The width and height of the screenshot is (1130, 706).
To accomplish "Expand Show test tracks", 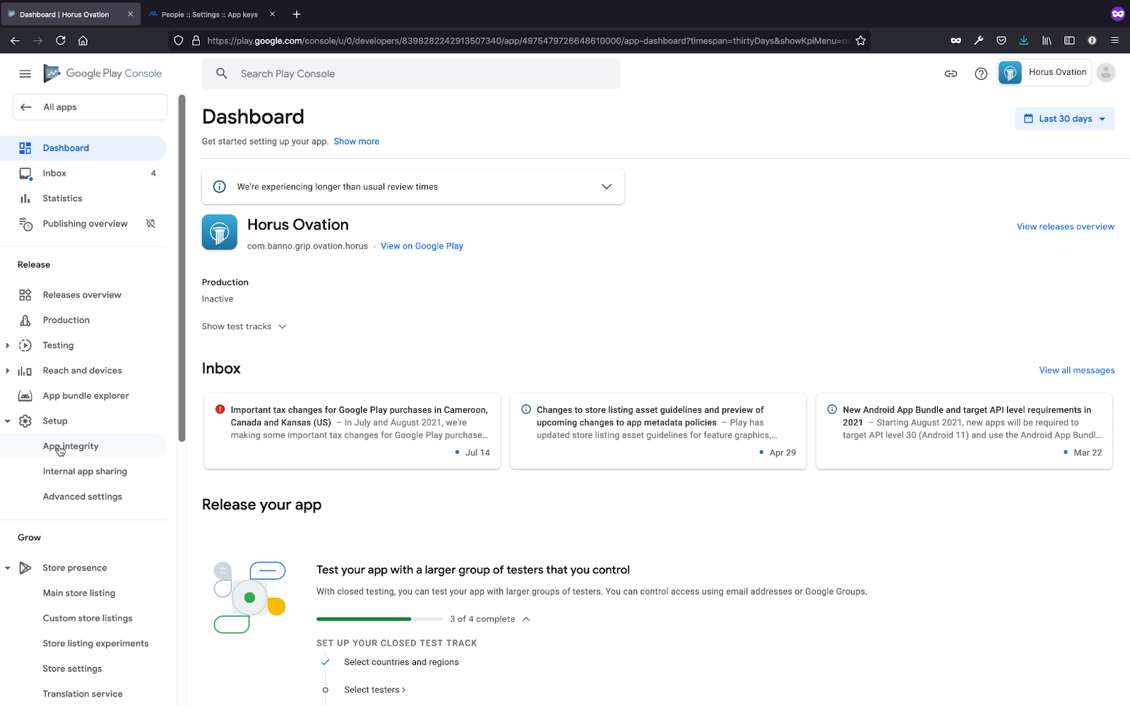I will tap(244, 326).
